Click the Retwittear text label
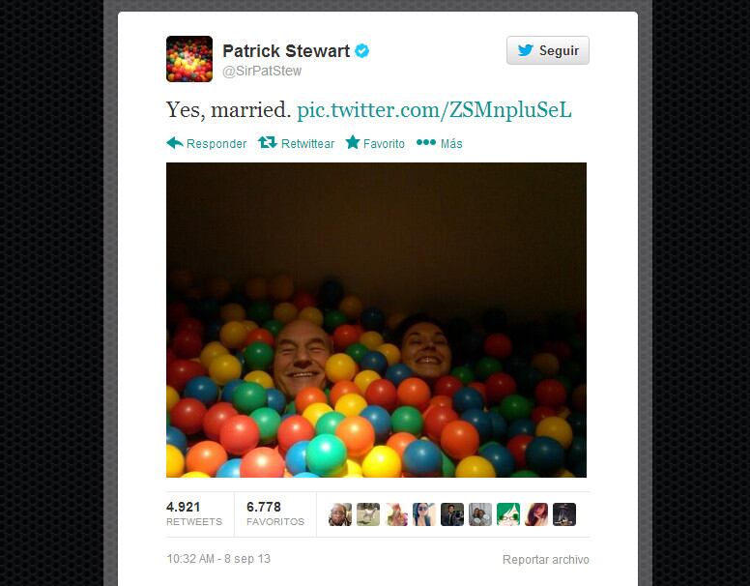 pyautogui.click(x=307, y=144)
